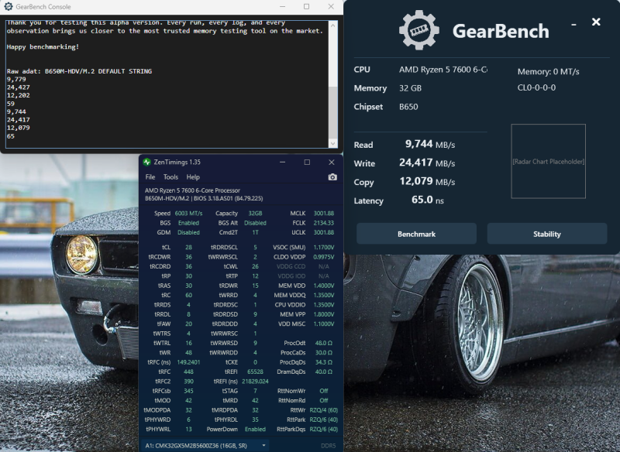Click the Memory 32 GB value in GearBench
This screenshot has width=620, height=452.
pos(410,88)
